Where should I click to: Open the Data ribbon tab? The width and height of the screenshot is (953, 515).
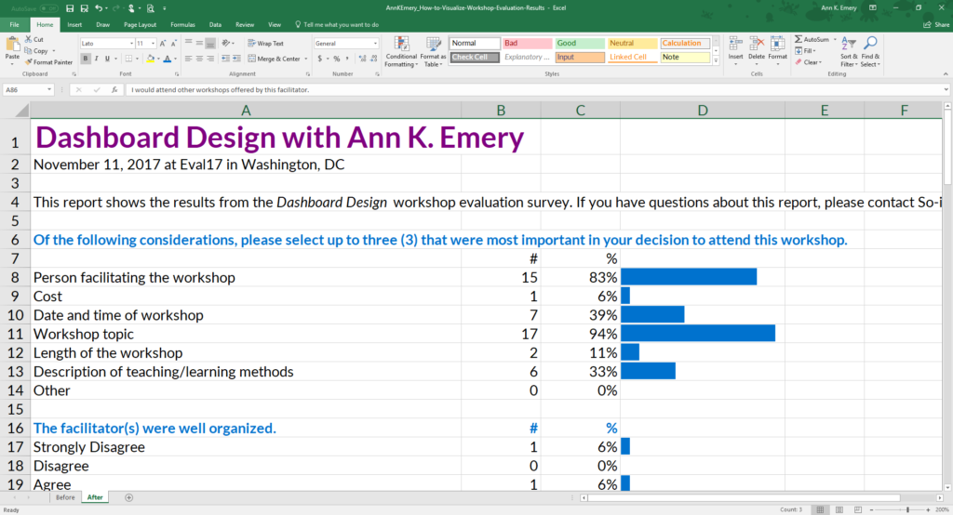(x=215, y=25)
